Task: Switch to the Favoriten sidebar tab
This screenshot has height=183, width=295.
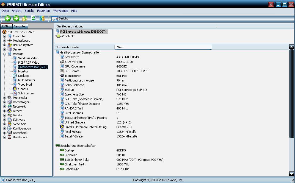Action: click(x=20, y=26)
